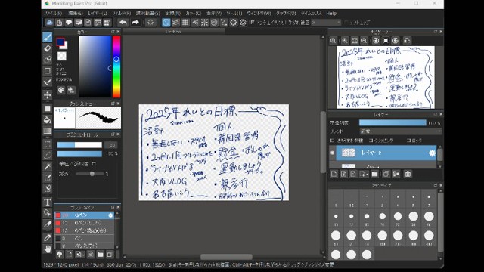This screenshot has height=272, width=484.
Task: Select the Hand pan tool
Action: click(x=47, y=249)
